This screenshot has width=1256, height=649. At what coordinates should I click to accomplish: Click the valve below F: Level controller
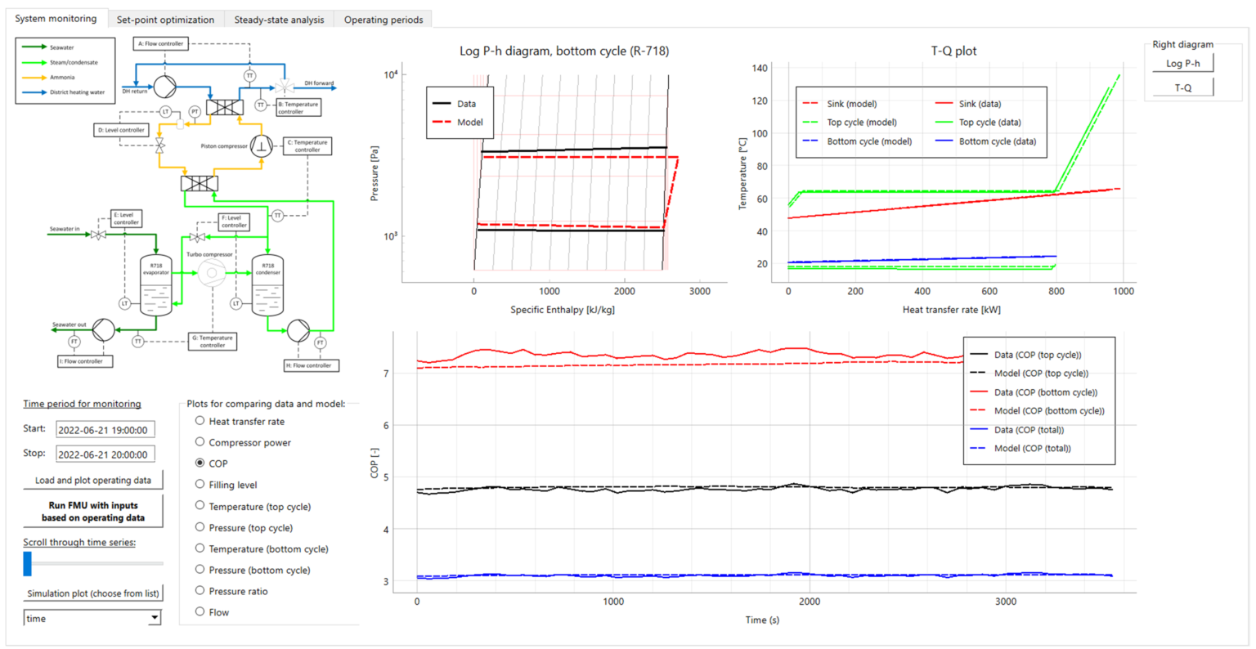[196, 238]
